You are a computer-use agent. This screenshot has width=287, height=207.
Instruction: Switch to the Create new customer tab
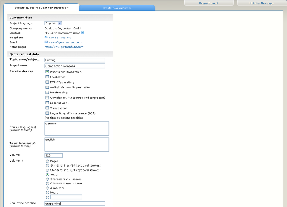[x=117, y=8]
